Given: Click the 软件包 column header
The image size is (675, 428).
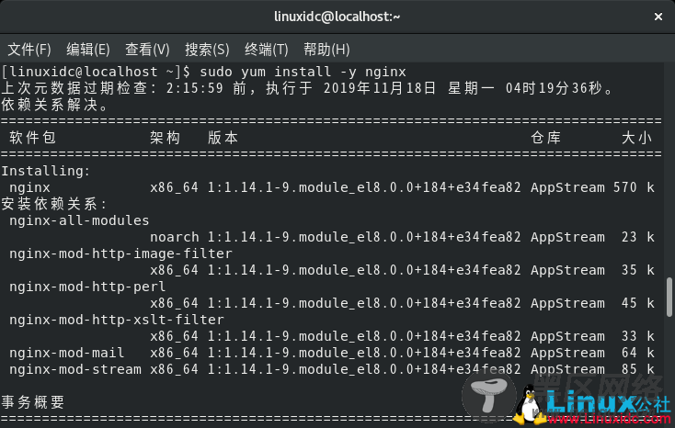Looking at the screenshot, I should click(x=33, y=138).
